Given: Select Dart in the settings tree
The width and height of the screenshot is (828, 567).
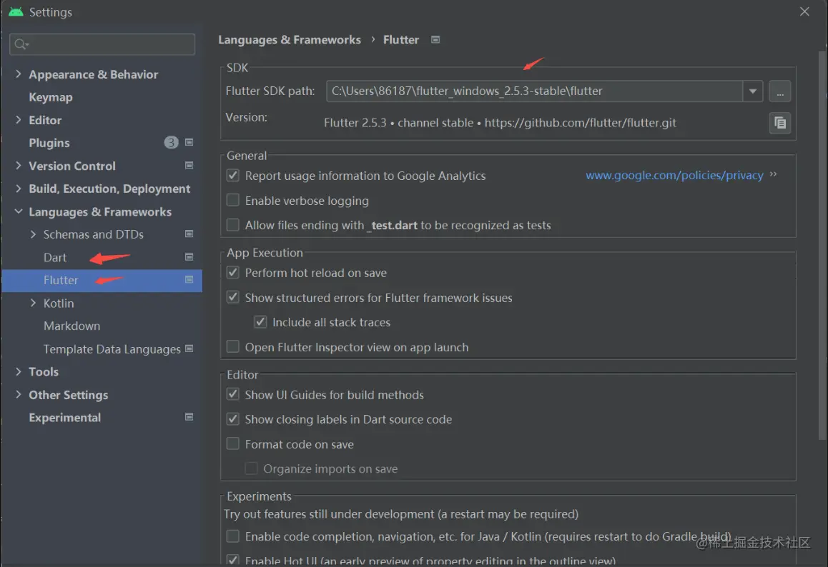Looking at the screenshot, I should pos(55,258).
